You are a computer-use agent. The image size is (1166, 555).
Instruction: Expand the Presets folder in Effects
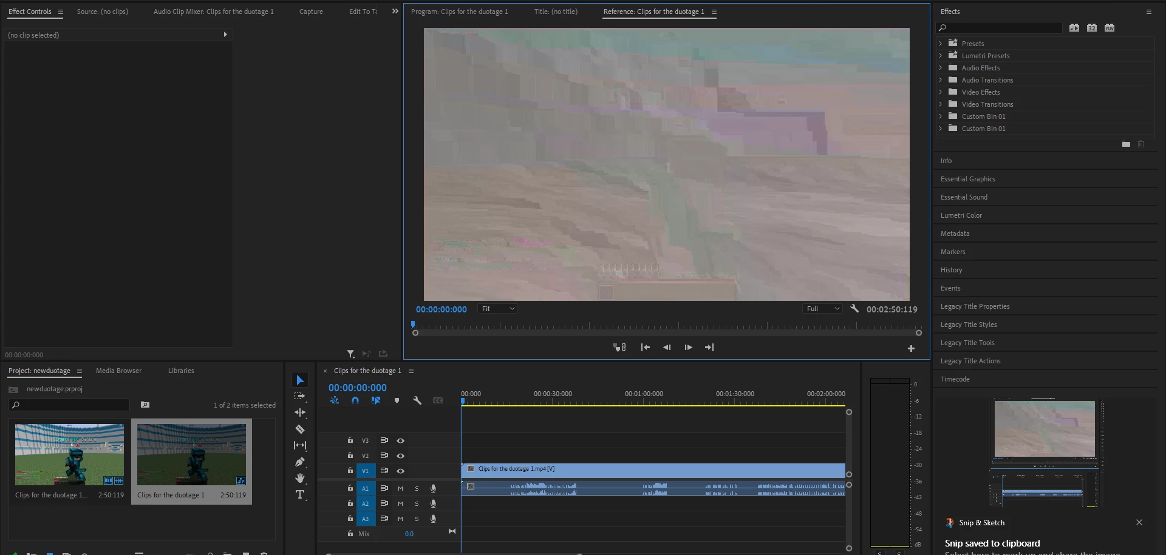(940, 44)
